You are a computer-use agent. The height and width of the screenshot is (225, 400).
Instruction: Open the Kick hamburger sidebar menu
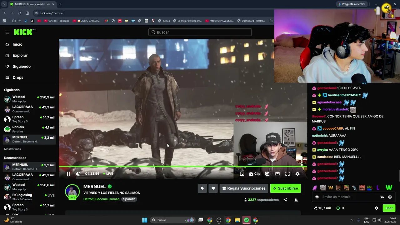(x=7, y=32)
